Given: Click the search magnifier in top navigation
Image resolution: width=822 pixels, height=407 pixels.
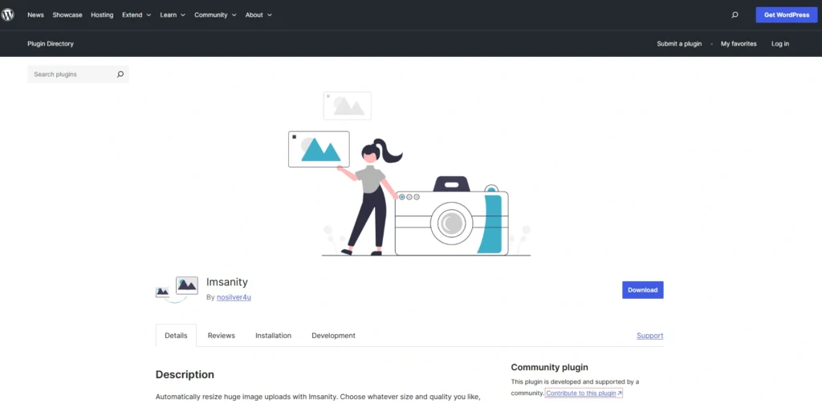Looking at the screenshot, I should point(735,15).
